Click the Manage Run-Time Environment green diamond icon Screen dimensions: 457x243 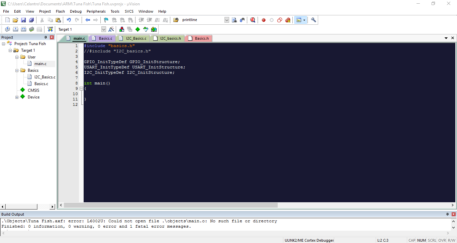coord(138,29)
